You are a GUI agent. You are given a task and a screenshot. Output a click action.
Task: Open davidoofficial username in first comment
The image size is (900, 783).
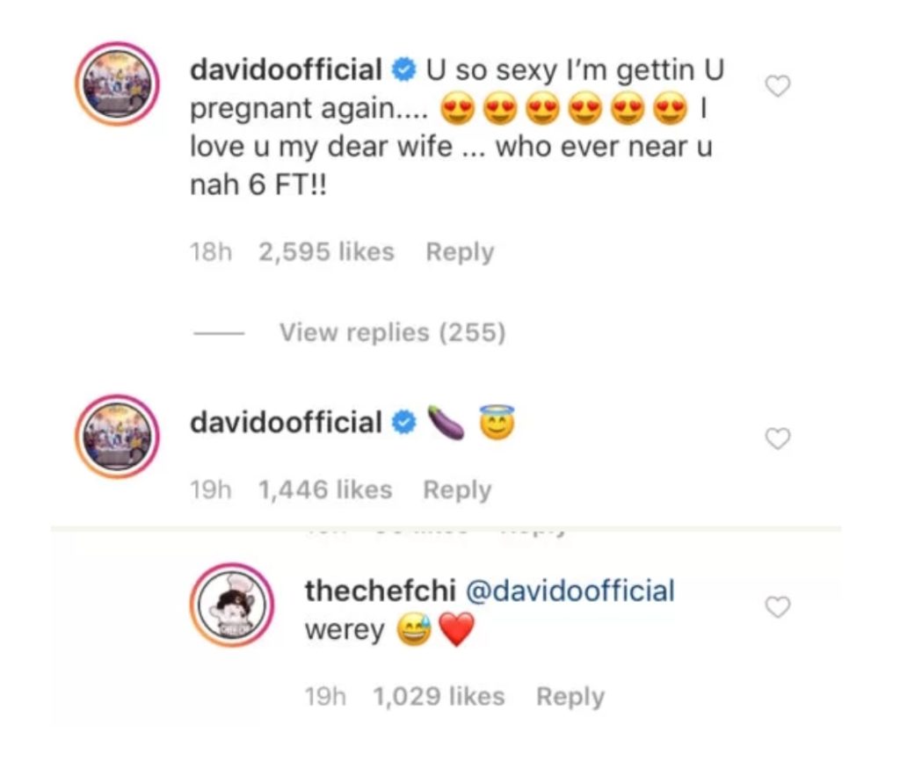(286, 70)
